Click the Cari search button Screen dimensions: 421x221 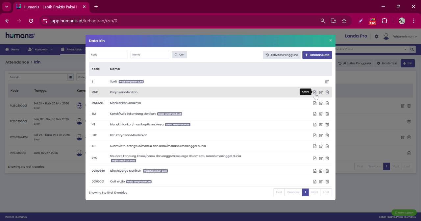coord(179,55)
